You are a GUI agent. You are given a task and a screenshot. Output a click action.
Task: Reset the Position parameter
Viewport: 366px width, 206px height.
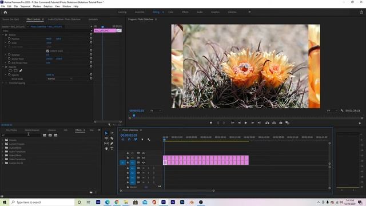[x=91, y=38]
